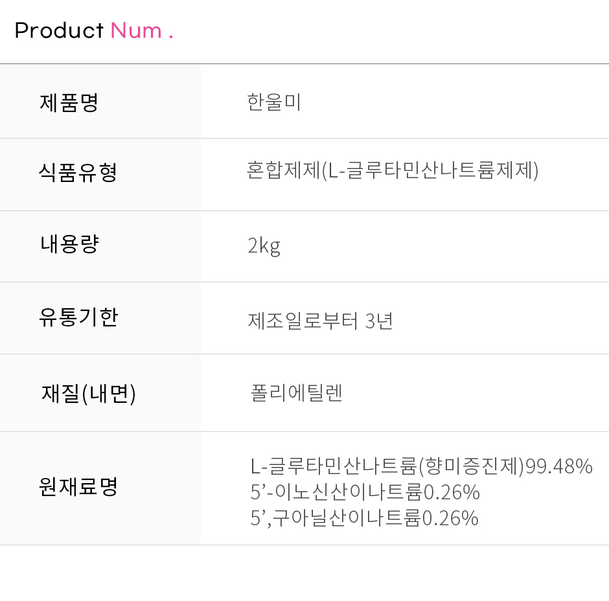
Task: Click the 3년 duration value
Action: (x=379, y=321)
